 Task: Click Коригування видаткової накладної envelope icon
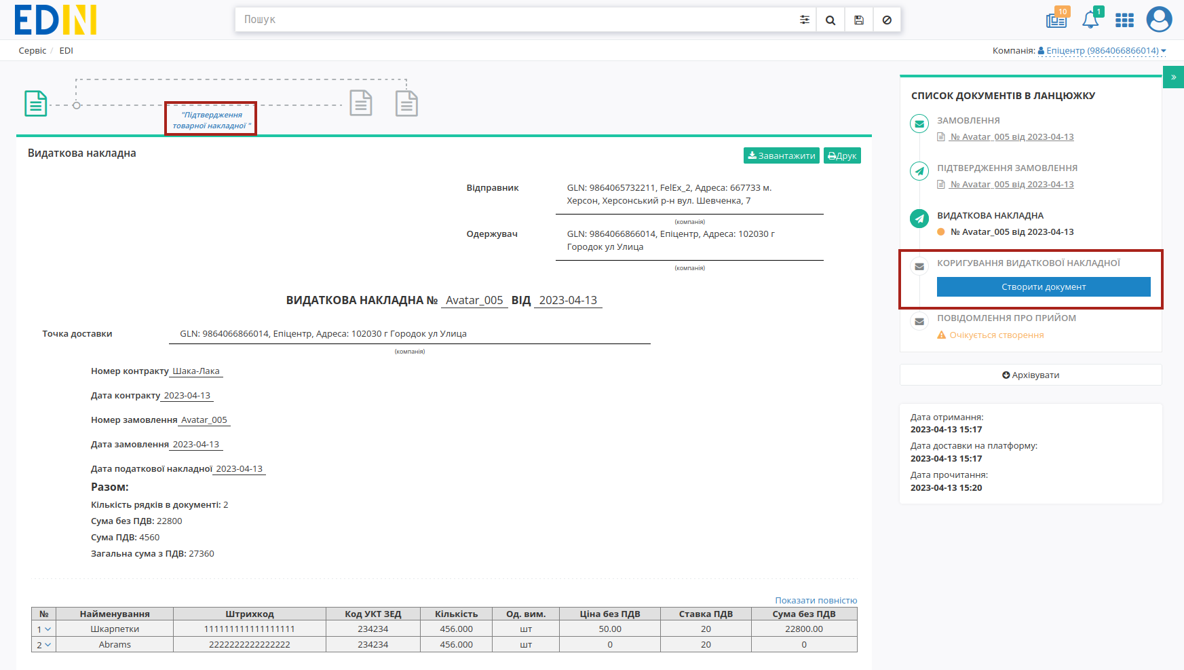[919, 266]
